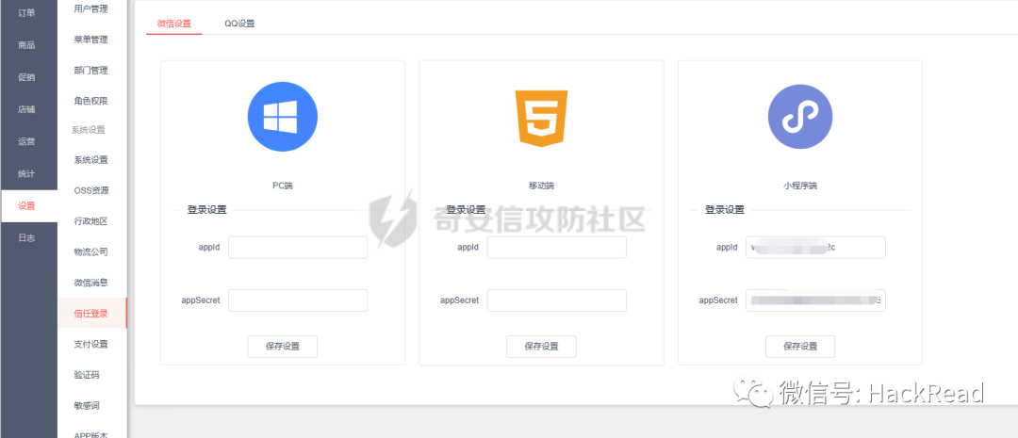Click the PC端 label text
Screen dimensions: 1018x438
[283, 186]
